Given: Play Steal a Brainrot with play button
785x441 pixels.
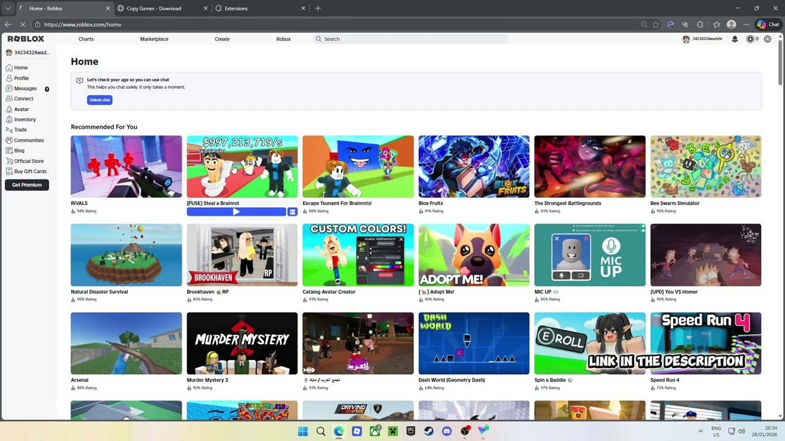Looking at the screenshot, I should pyautogui.click(x=236, y=212).
